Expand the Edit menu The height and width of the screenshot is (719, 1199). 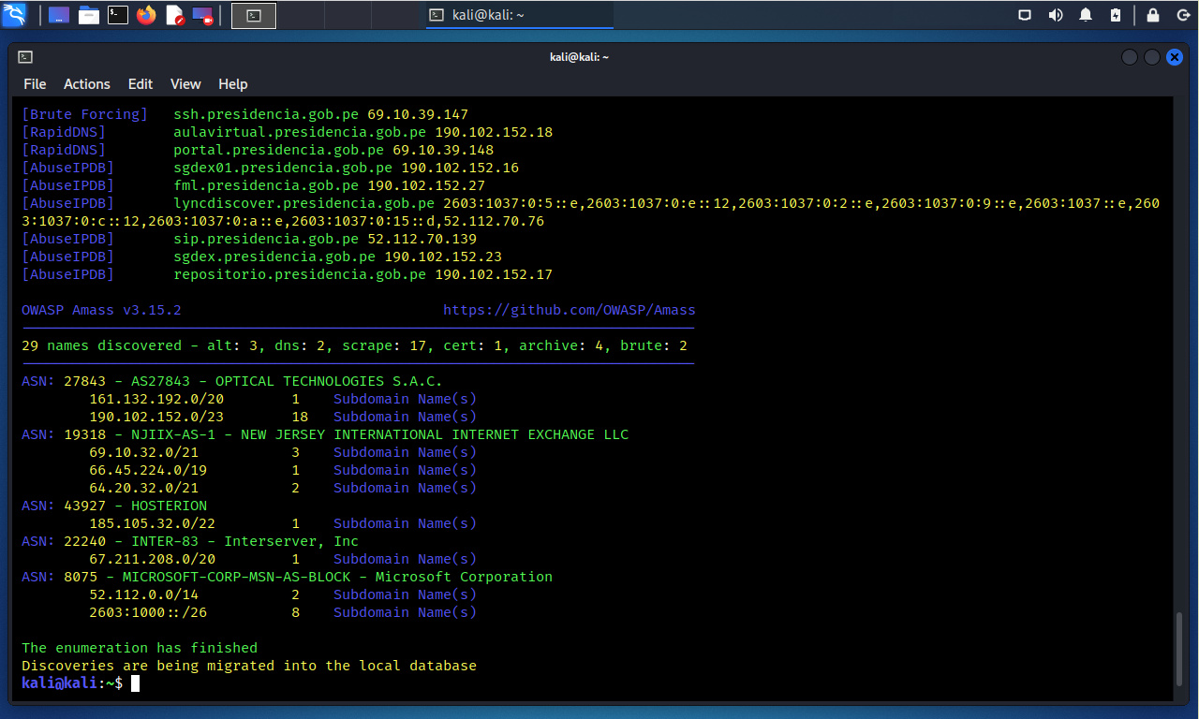141,84
